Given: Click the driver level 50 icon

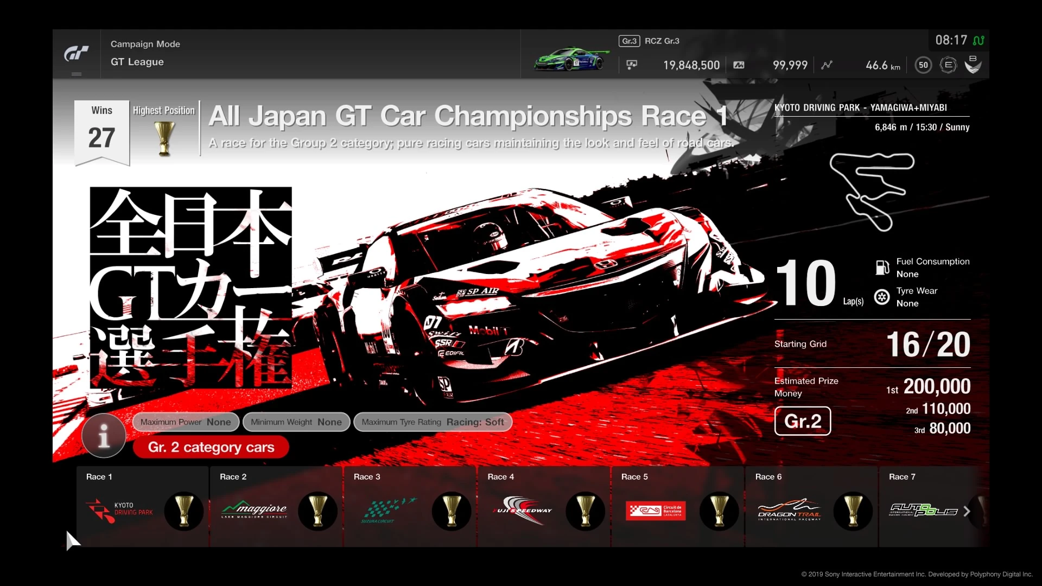Looking at the screenshot, I should pyautogui.click(x=923, y=65).
